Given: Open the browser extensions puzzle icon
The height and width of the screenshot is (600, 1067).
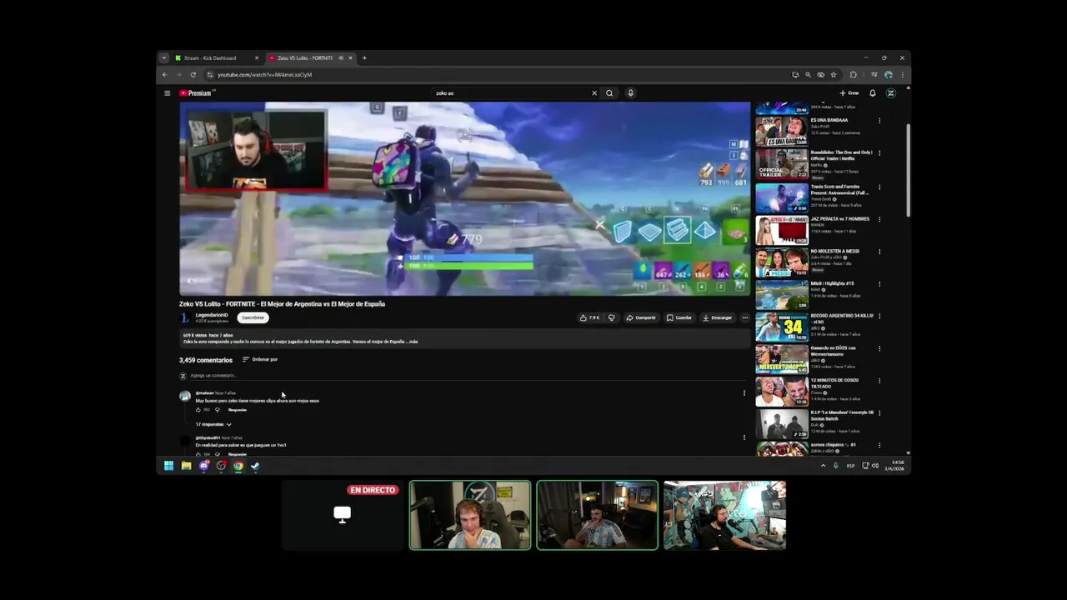Looking at the screenshot, I should pos(853,75).
